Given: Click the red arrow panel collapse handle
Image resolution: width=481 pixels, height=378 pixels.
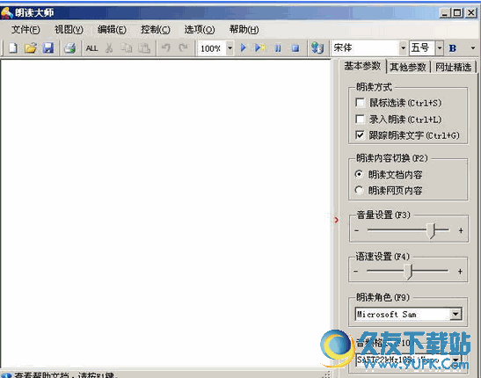Looking at the screenshot, I should click(336, 220).
